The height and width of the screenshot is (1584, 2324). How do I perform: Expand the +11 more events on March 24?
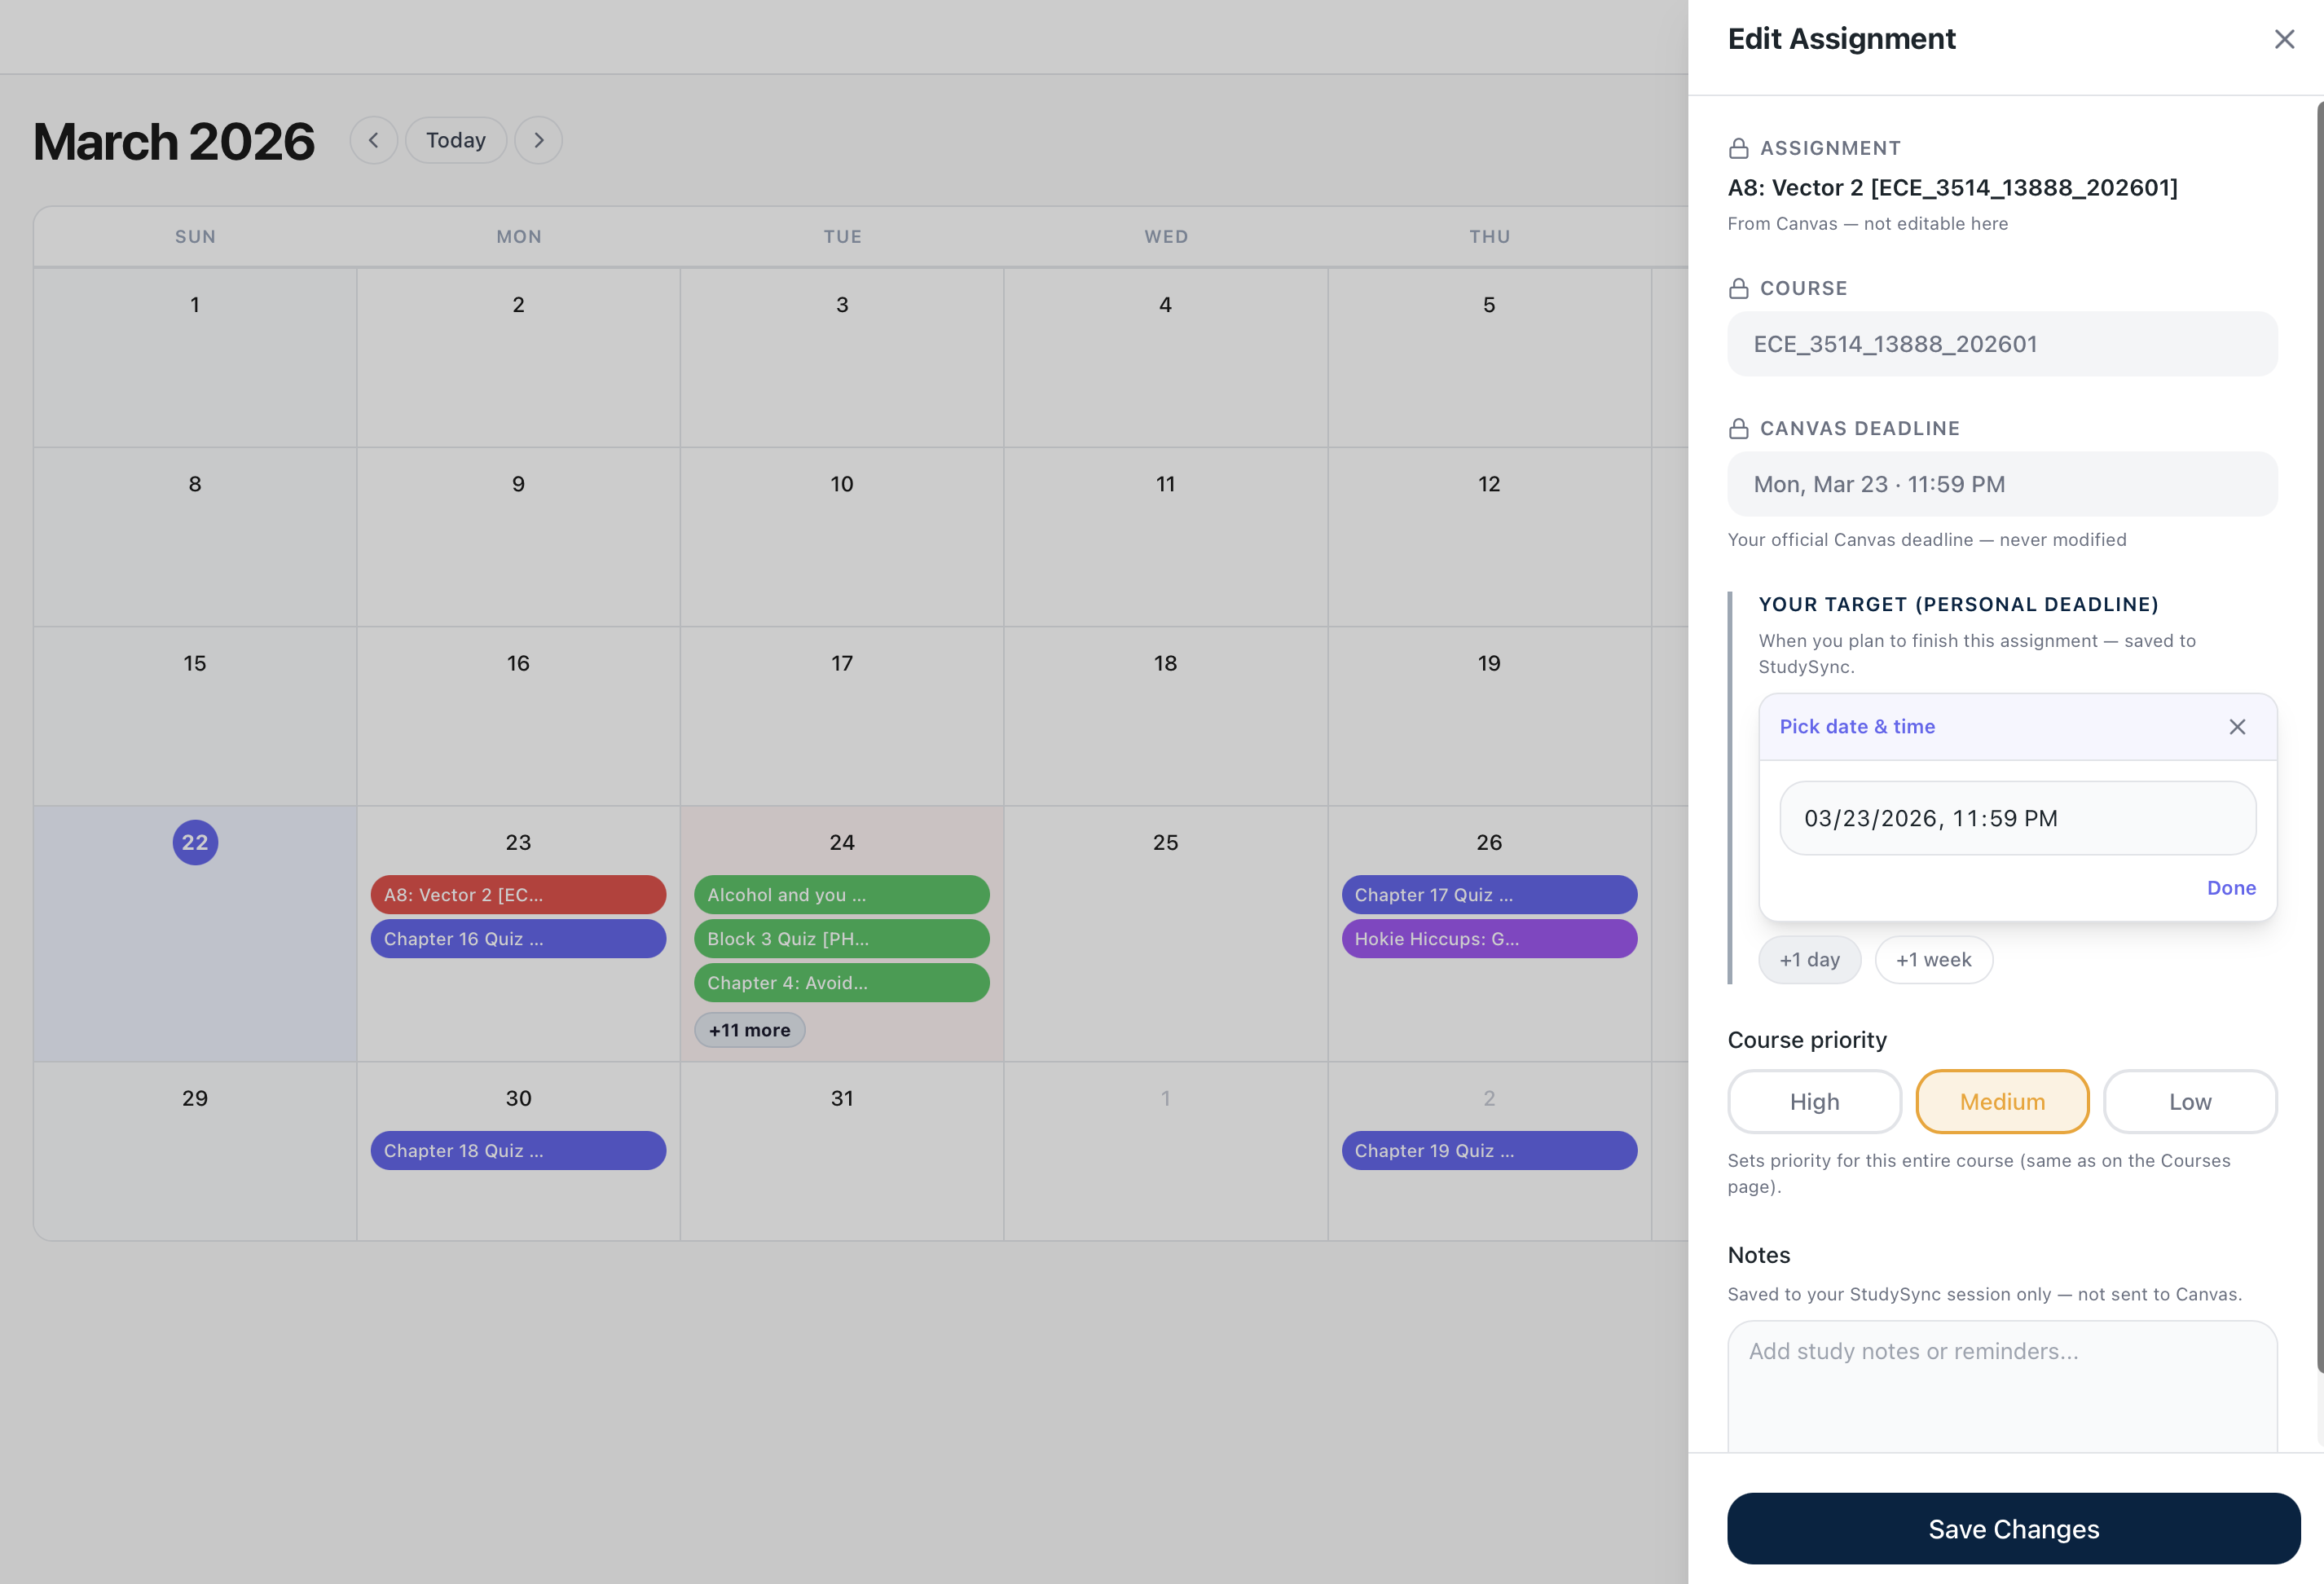click(x=749, y=1030)
